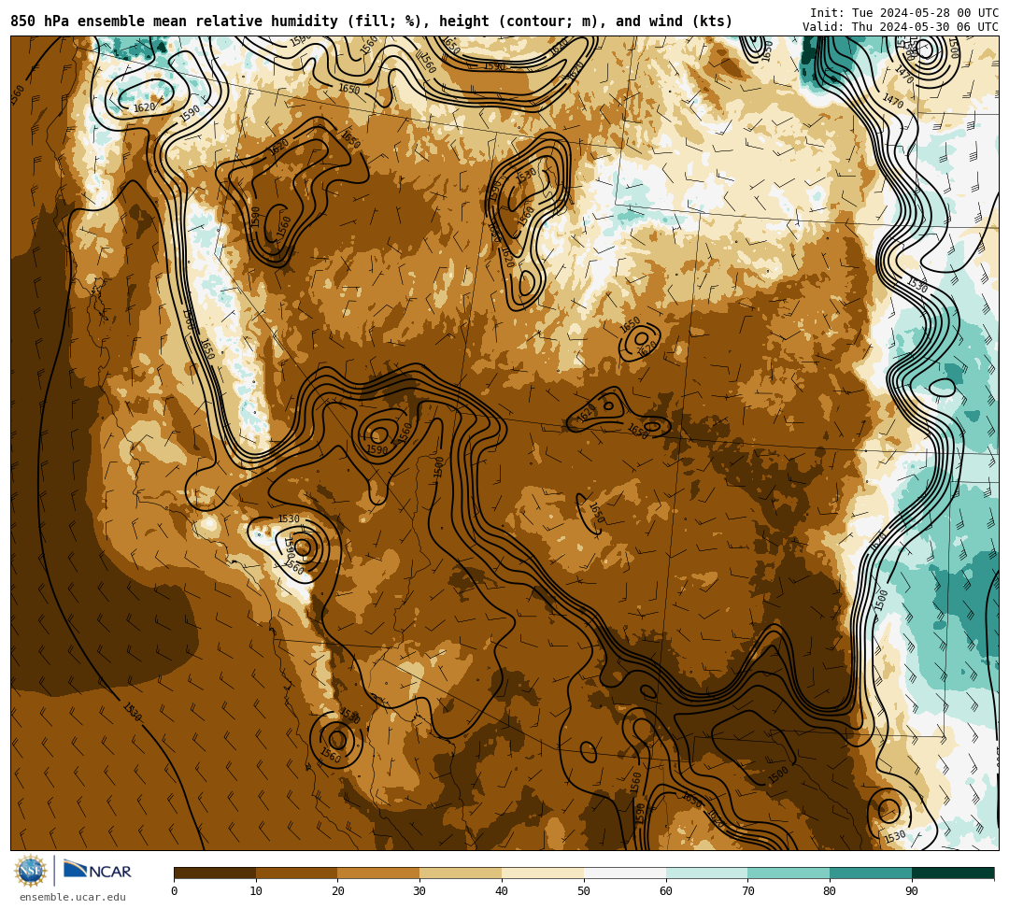The width and height of the screenshot is (1009, 909).
Task: Click the colorbar tick label 0
Action: (x=175, y=891)
